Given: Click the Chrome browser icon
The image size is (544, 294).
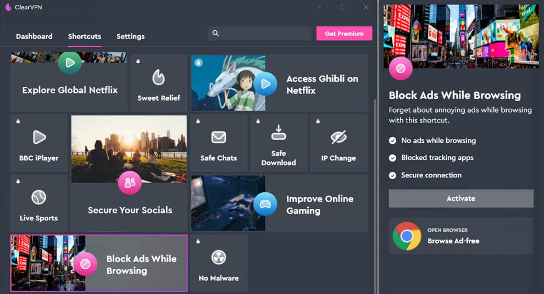Looking at the screenshot, I should [407, 236].
